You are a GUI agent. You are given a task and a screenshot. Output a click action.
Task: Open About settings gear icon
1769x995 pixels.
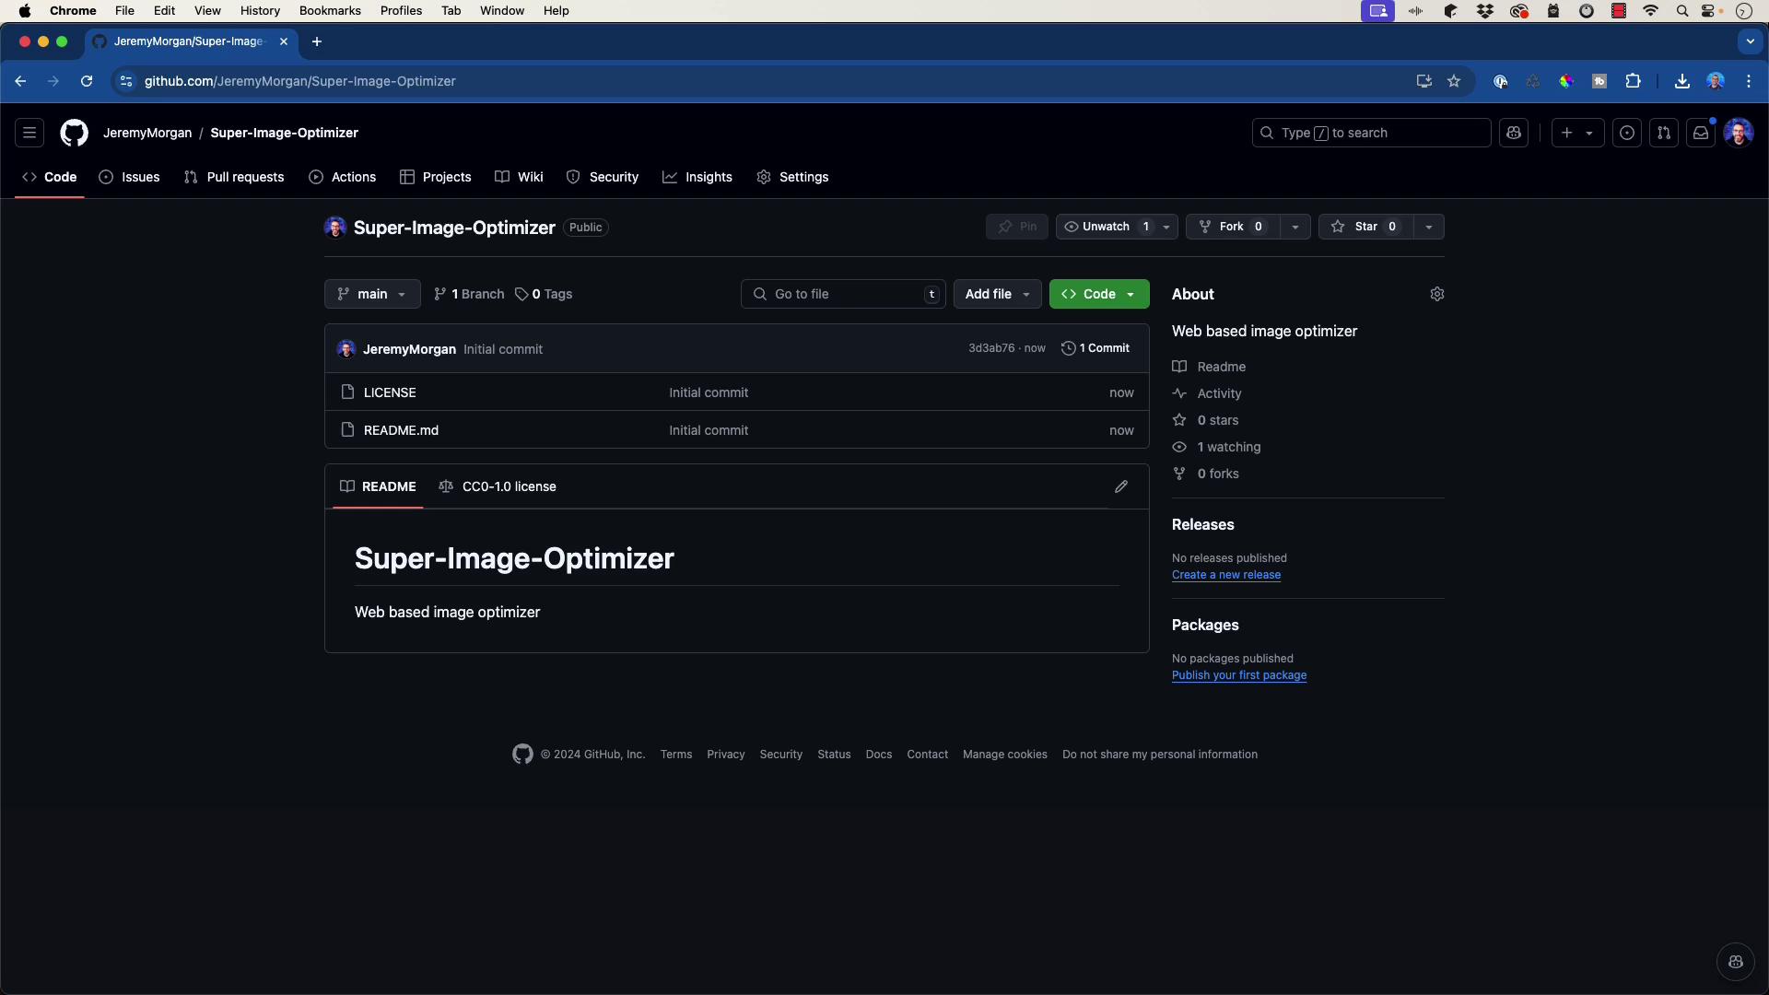tap(1436, 294)
